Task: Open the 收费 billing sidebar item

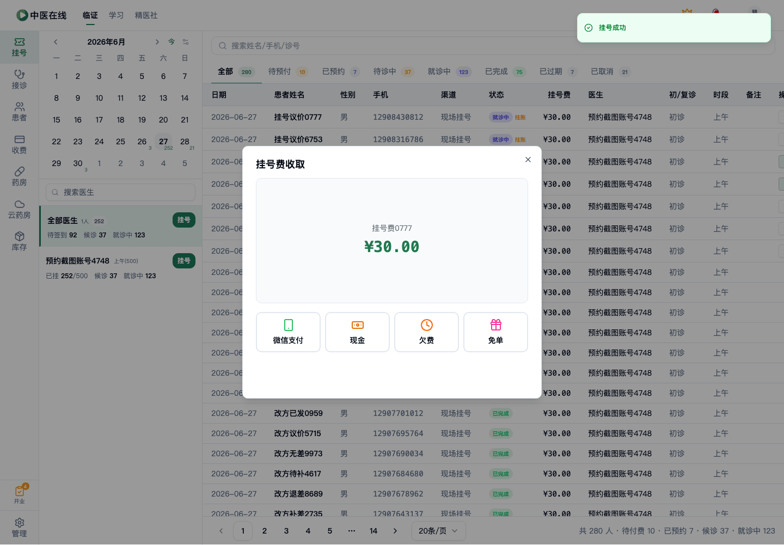Action: click(19, 145)
